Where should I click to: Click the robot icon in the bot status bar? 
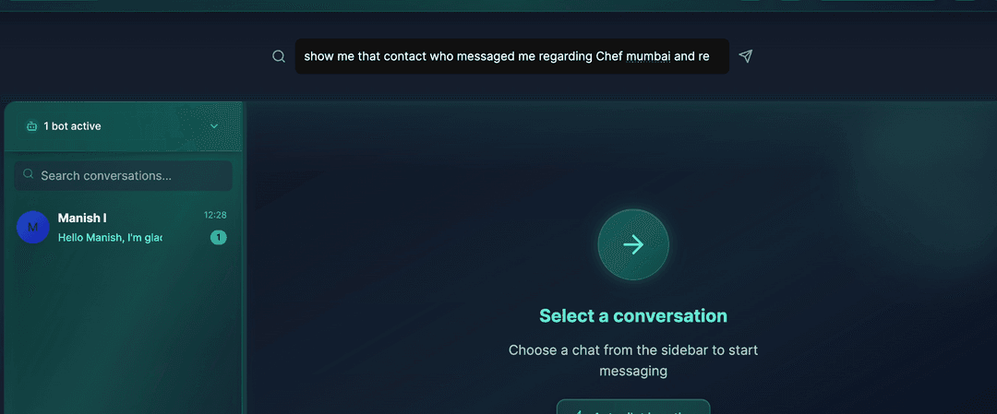31,126
